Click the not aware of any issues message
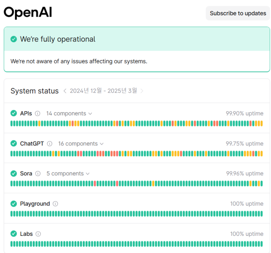The width and height of the screenshot is (271, 253). (x=79, y=61)
